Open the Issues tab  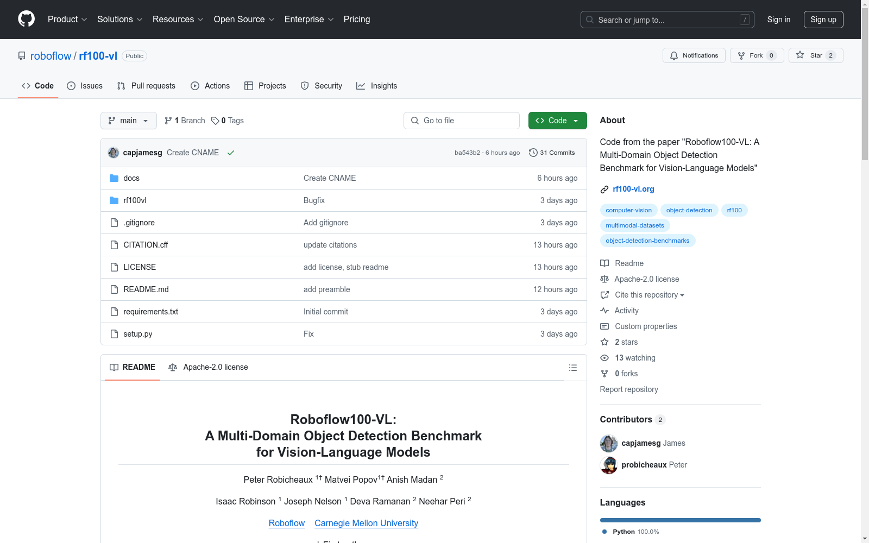pos(85,86)
